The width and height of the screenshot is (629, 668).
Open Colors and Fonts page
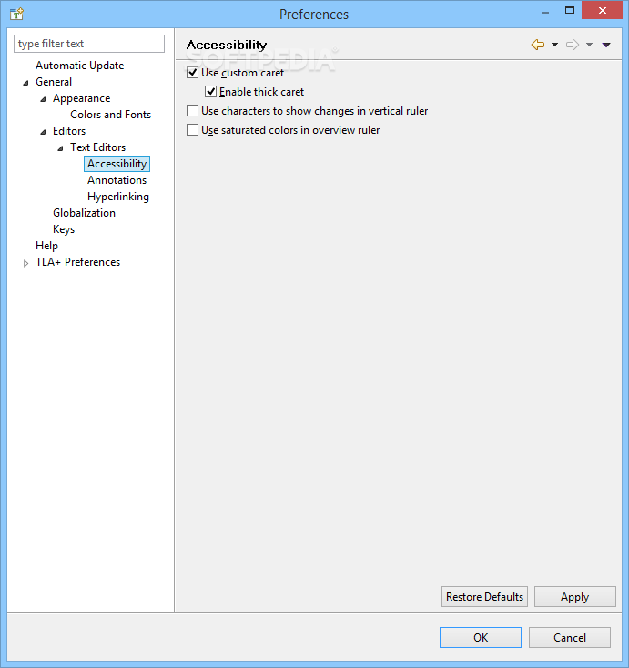coord(111,115)
